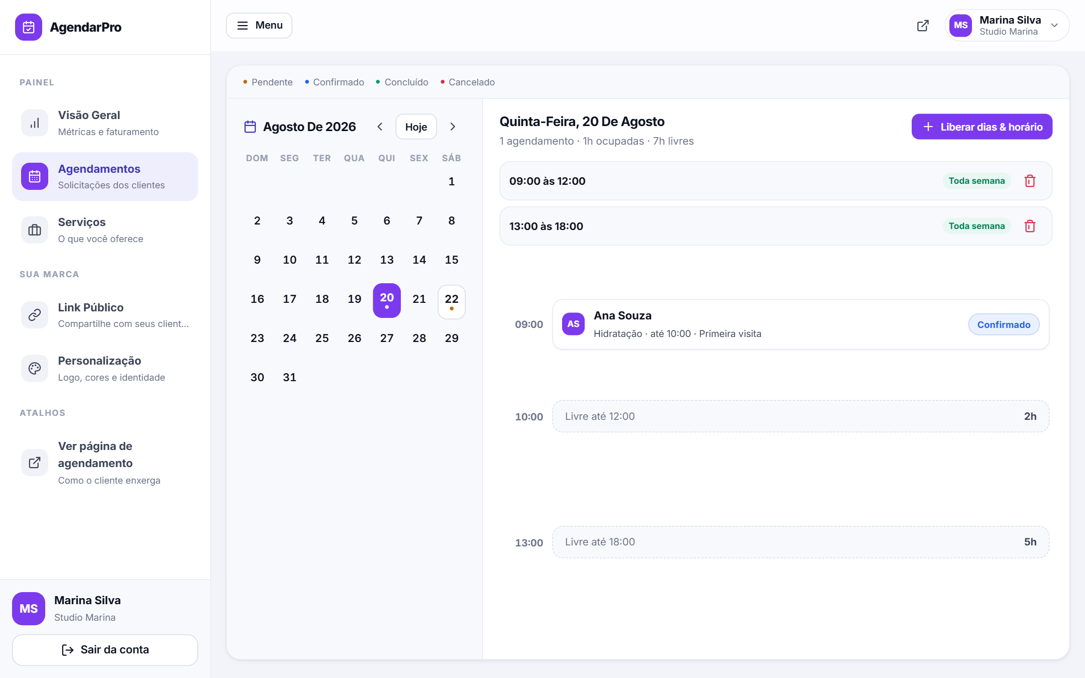1085x678 pixels.
Task: Click Toda semana tag on 13:00 slot
Action: click(x=976, y=226)
